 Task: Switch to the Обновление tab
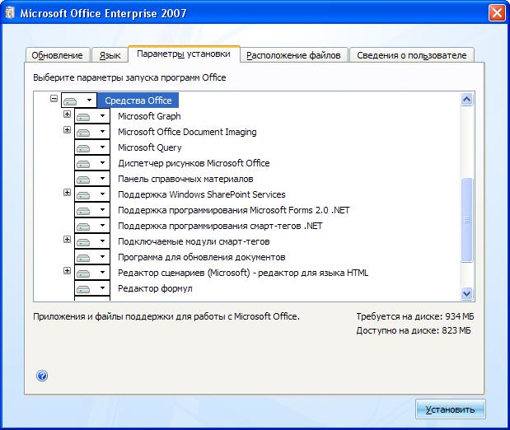[57, 55]
